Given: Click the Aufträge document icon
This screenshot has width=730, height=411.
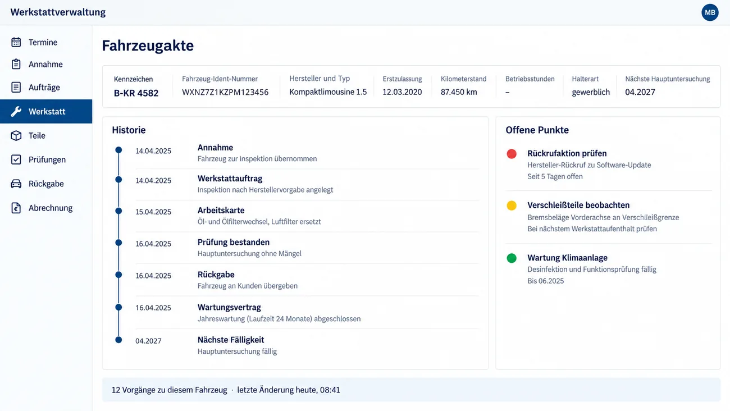Looking at the screenshot, I should (16, 87).
